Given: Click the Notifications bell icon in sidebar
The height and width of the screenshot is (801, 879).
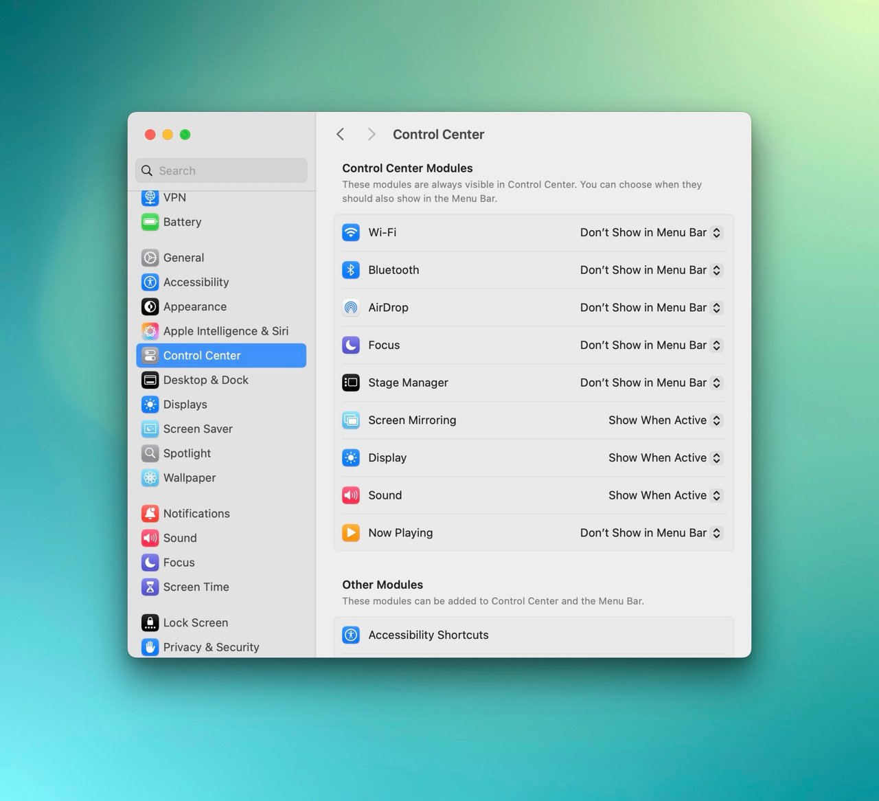Looking at the screenshot, I should pyautogui.click(x=150, y=513).
